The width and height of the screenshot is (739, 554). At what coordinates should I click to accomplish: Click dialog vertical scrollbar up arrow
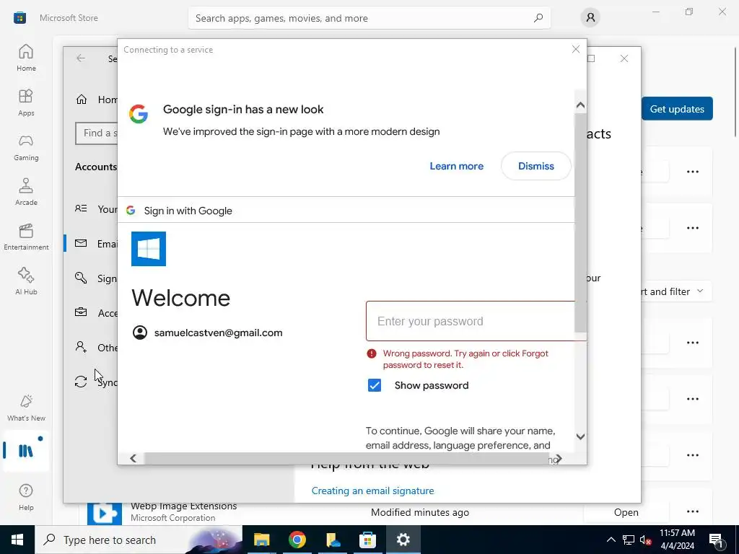[x=581, y=105]
